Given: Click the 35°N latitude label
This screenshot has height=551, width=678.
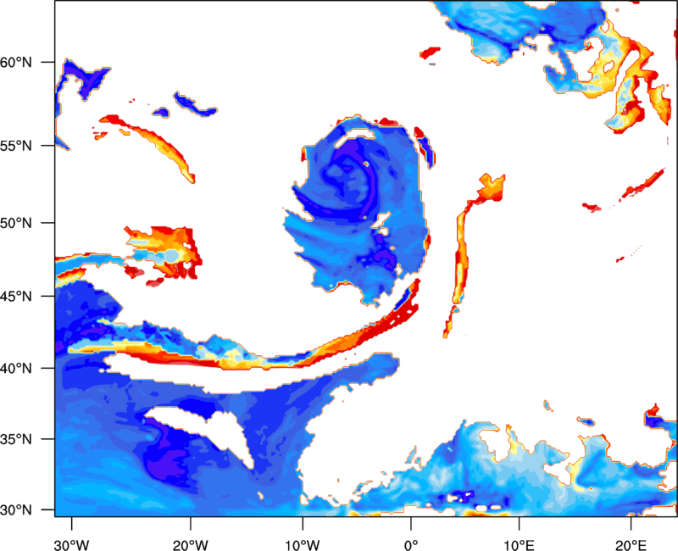Looking at the screenshot, I should click(16, 439).
